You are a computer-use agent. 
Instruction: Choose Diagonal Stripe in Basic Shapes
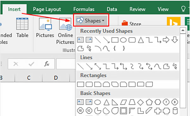pos(149,111)
